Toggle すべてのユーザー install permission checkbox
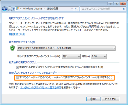This screenshot has height=105, width=128. tap(17, 78)
